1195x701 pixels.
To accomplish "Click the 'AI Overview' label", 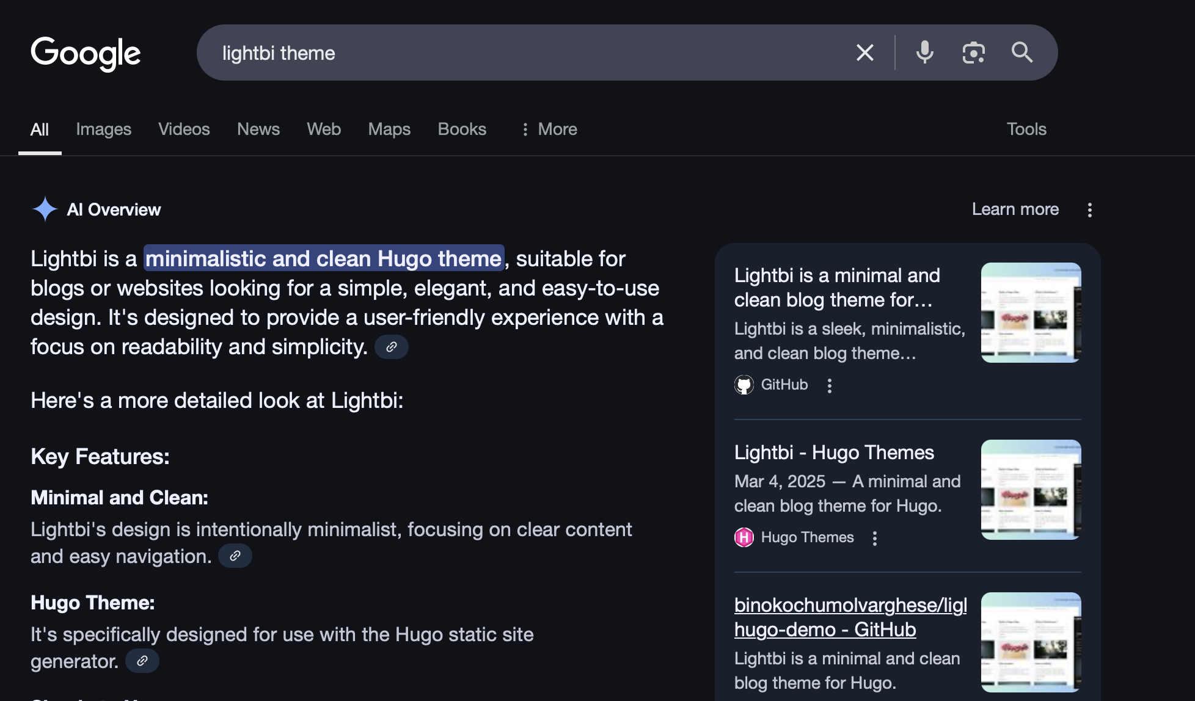I will click(x=114, y=209).
